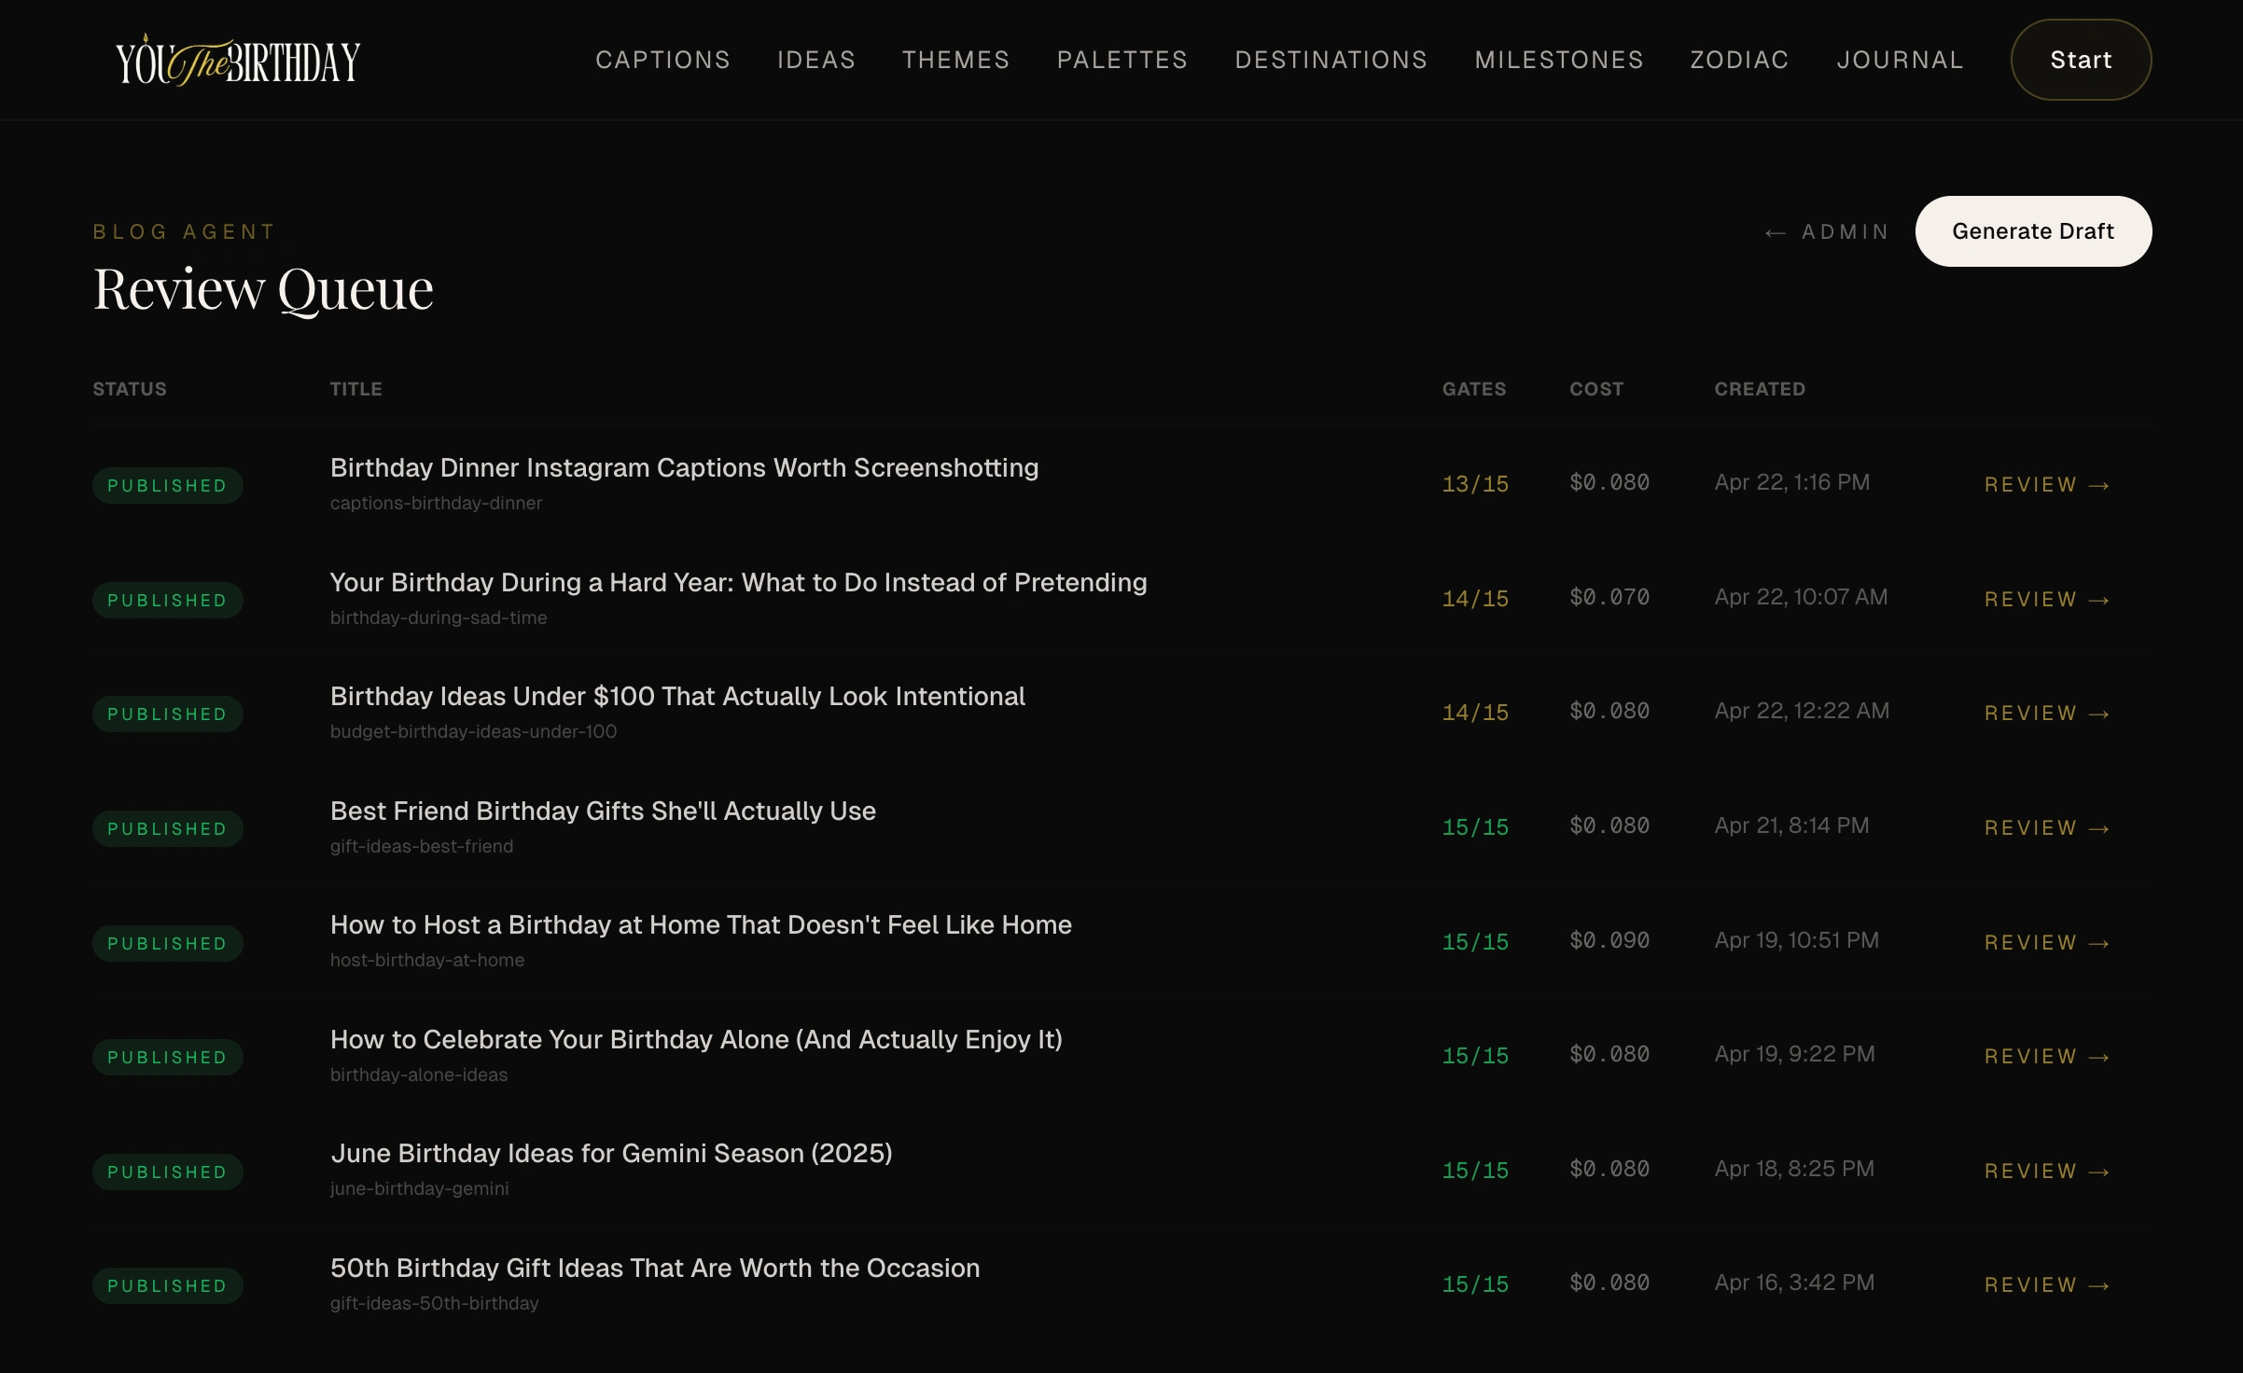This screenshot has height=1373, width=2243.
Task: Open the Palettes page
Action: [1121, 60]
